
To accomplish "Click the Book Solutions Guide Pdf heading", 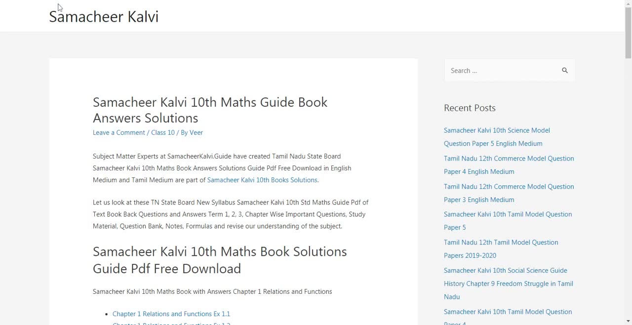I will click(219, 260).
